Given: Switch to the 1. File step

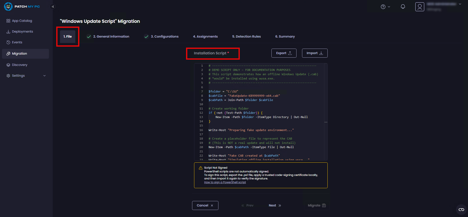Looking at the screenshot, I should pos(68,37).
